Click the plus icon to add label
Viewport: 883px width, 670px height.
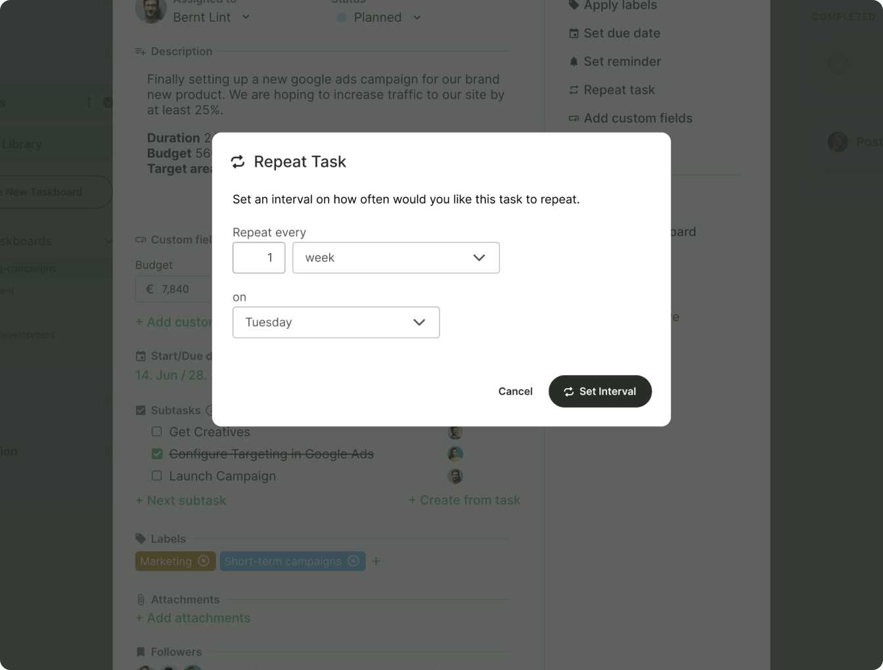376,561
